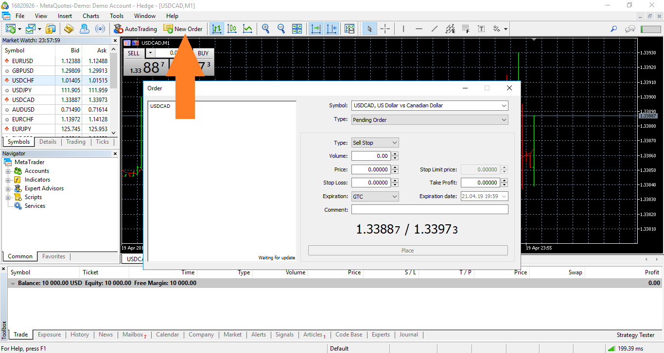Click the Price input field in Order dialog
This screenshot has height=353, width=664.
pos(371,169)
